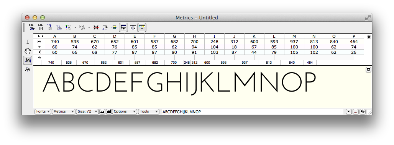This screenshot has height=145, width=394.
Task: Click the yellow box baseline icon
Action: [114, 27]
